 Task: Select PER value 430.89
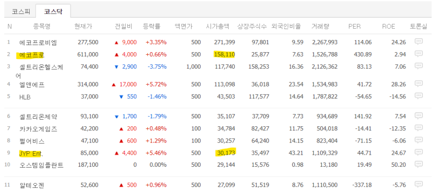point(363,54)
